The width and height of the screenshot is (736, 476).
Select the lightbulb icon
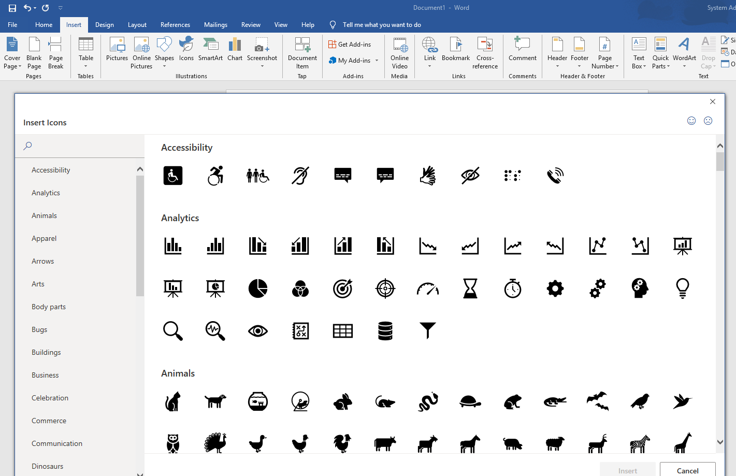pos(683,289)
